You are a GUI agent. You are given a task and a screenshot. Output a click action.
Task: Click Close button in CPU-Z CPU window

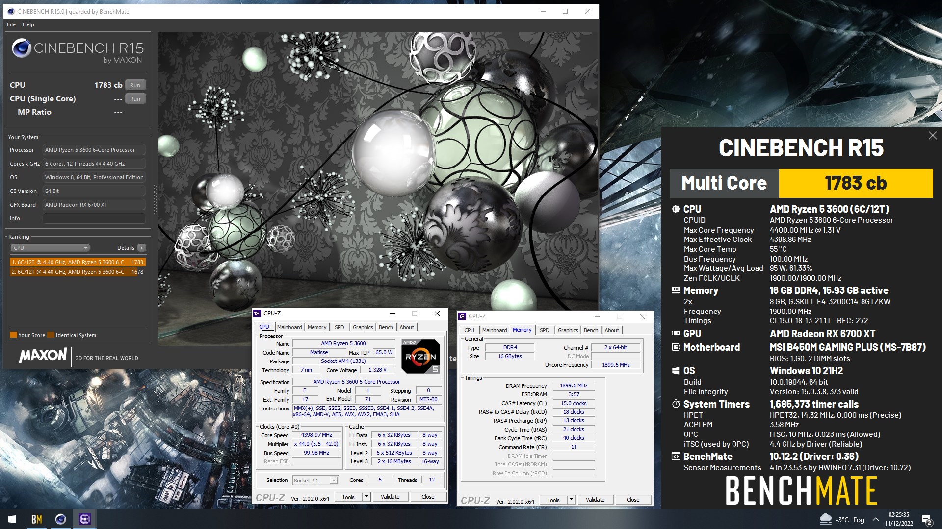point(428,497)
